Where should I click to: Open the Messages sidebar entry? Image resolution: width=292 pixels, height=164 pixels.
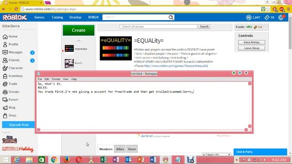[x=12, y=52]
